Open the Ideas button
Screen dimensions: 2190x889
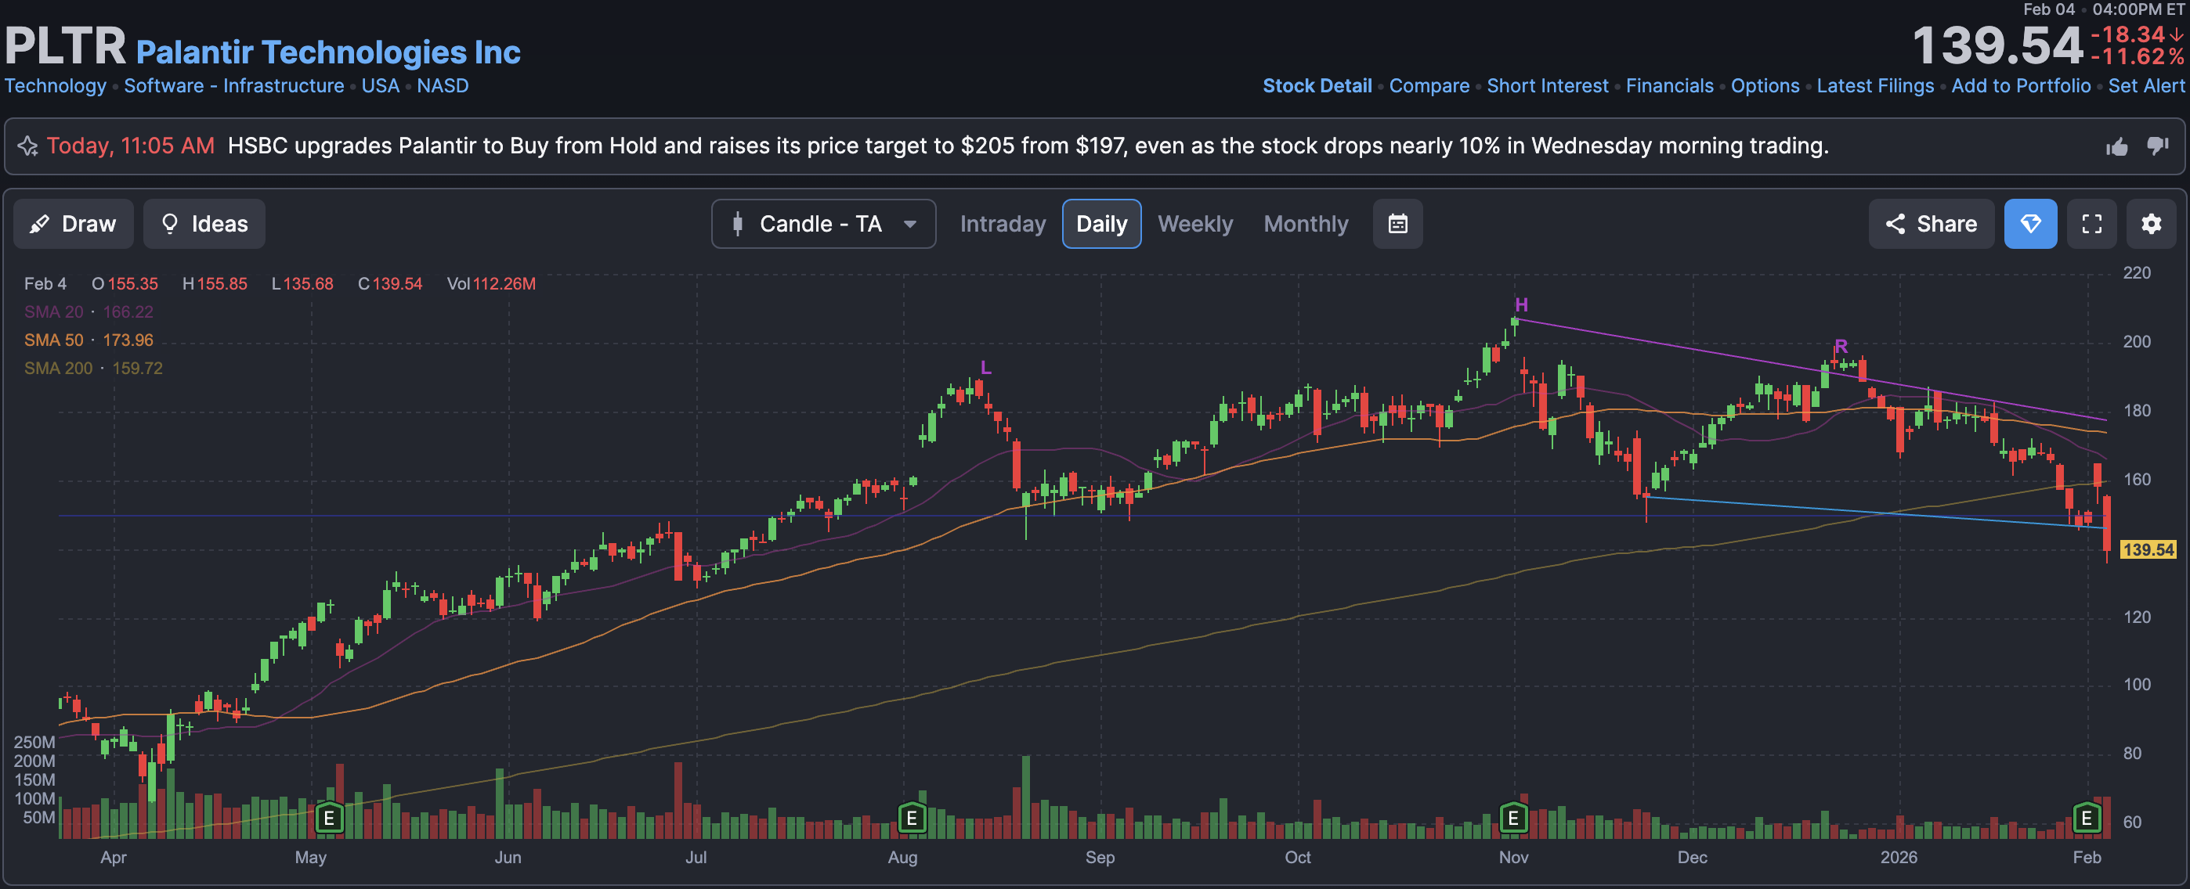coord(204,224)
